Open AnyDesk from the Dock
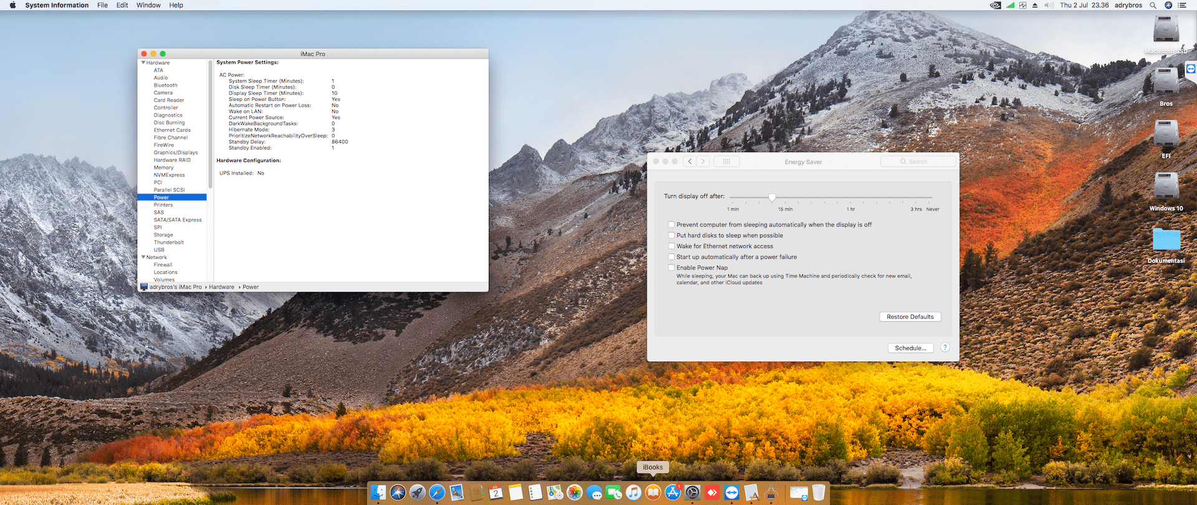 coord(712,493)
